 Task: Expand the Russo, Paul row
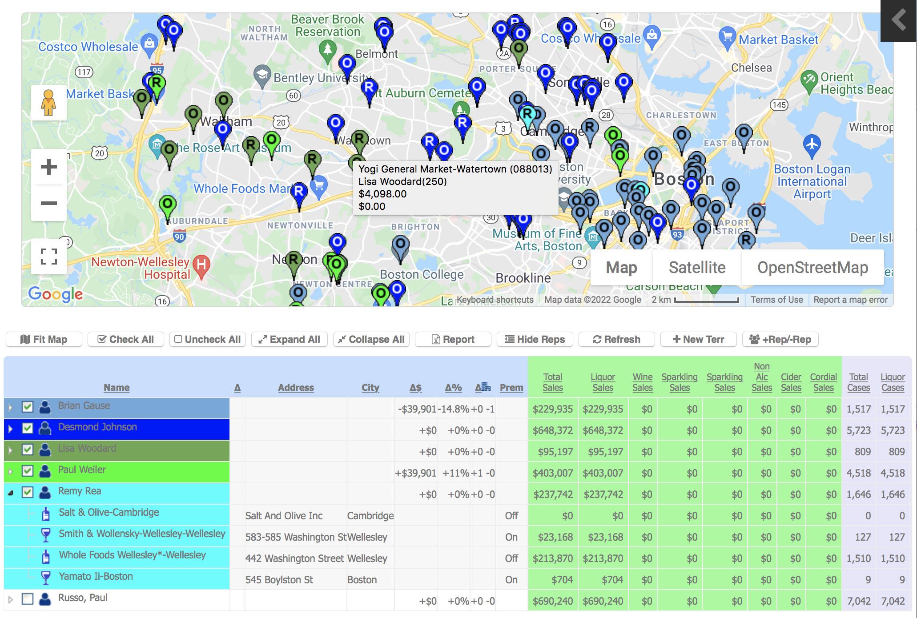(x=11, y=600)
